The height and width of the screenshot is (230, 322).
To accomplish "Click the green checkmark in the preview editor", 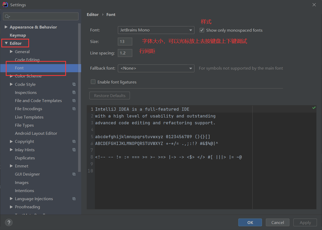I will pyautogui.click(x=314, y=108).
